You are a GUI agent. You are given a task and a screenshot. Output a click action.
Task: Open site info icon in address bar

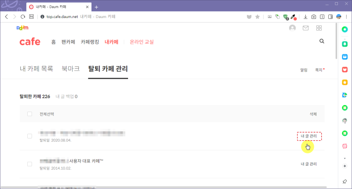42,17
